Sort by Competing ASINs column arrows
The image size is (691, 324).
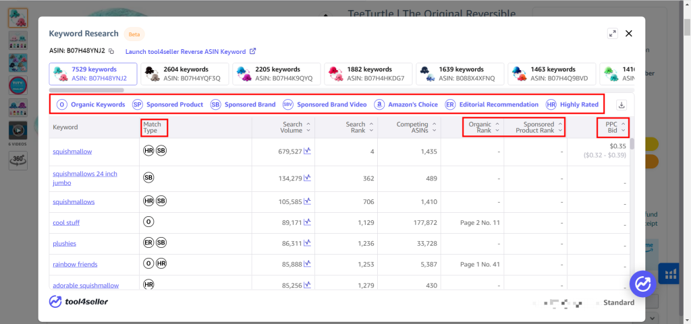pyautogui.click(x=435, y=127)
